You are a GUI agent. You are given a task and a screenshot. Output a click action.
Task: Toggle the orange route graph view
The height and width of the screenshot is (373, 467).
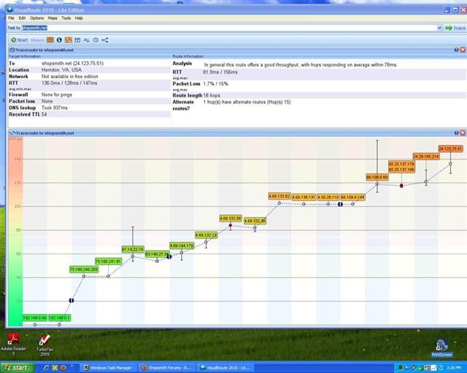tap(69, 40)
